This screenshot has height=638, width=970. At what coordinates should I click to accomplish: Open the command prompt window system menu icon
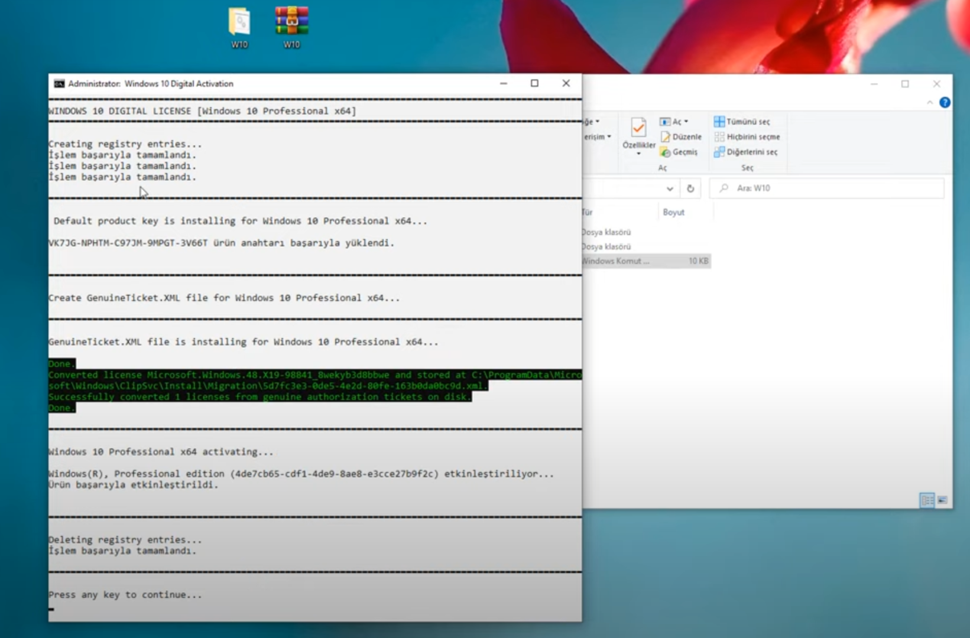pos(59,84)
